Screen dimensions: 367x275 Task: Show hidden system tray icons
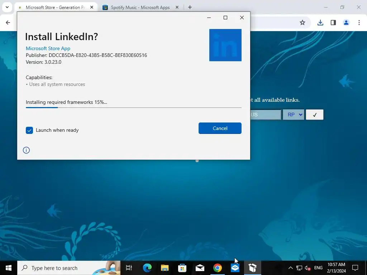click(290, 268)
